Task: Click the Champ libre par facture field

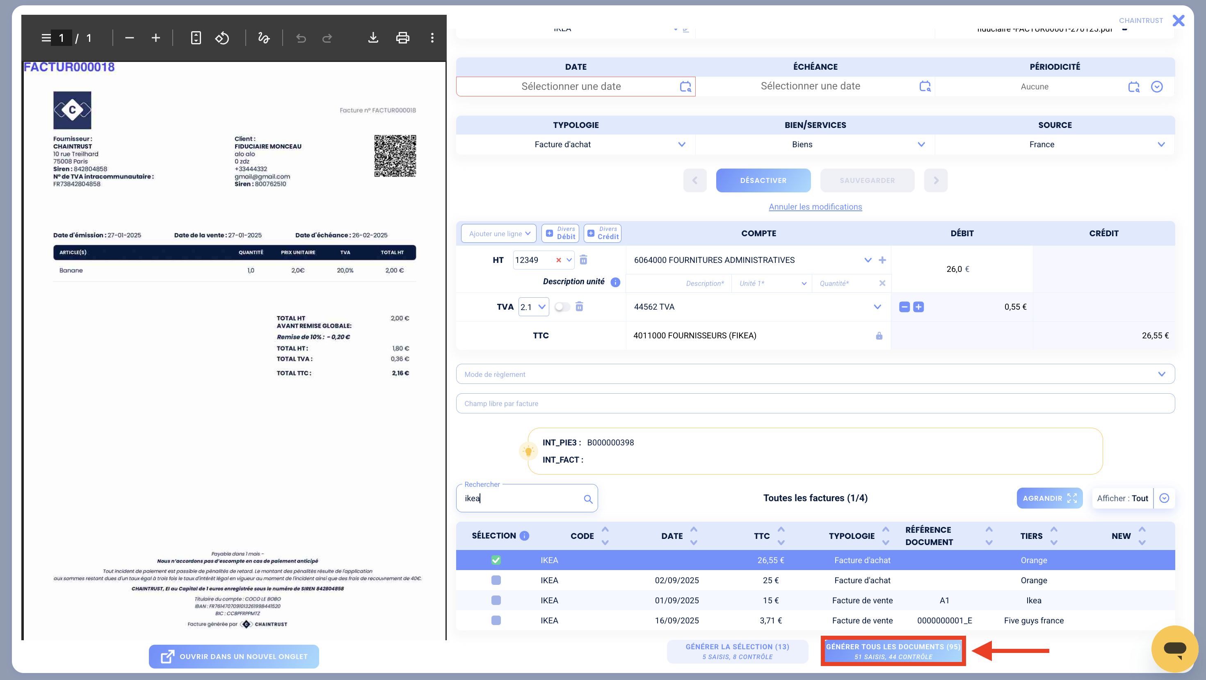Action: [815, 404]
